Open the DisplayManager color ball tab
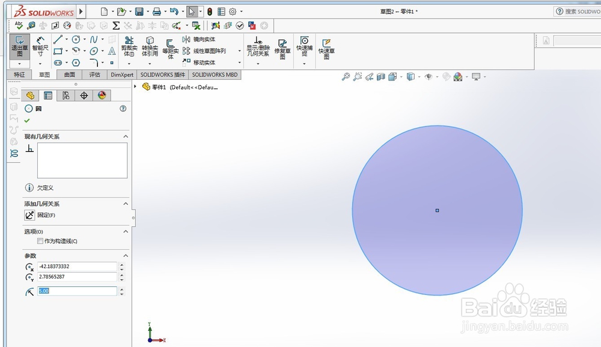This screenshot has height=347, width=601. (x=102, y=95)
